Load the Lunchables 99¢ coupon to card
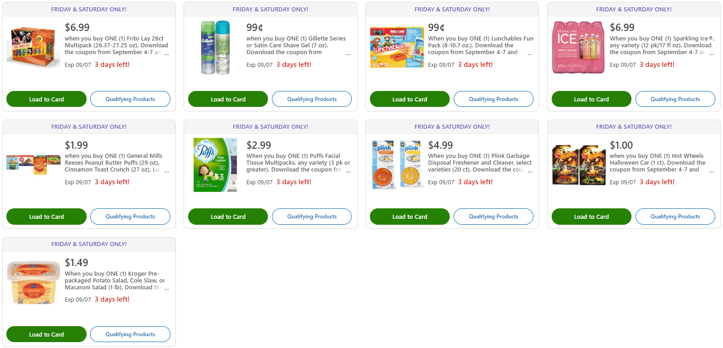723x348 pixels. (x=410, y=99)
